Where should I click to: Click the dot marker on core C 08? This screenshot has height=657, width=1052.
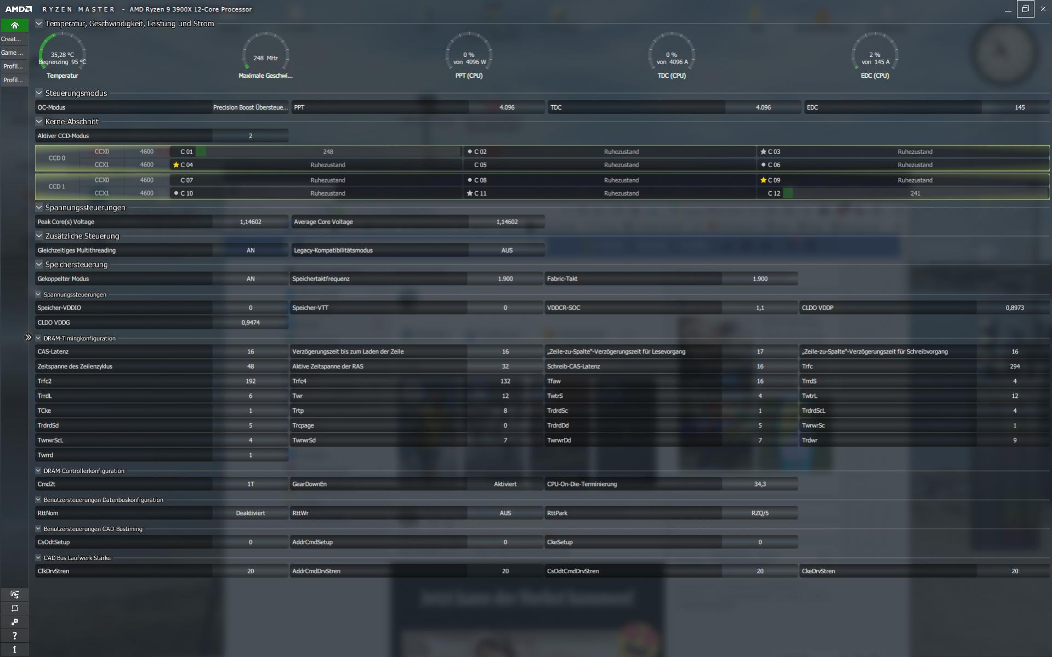[x=470, y=180]
